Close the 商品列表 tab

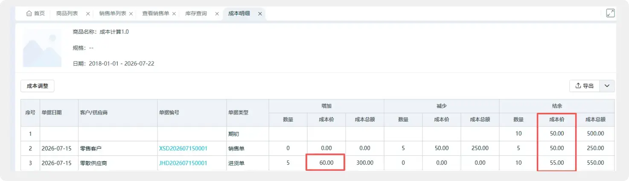pos(88,14)
